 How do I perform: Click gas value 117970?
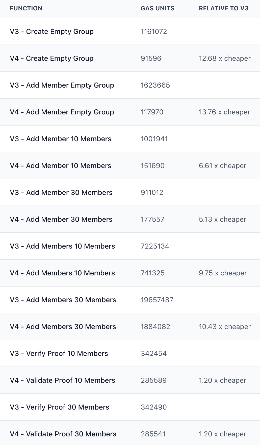[x=152, y=112]
